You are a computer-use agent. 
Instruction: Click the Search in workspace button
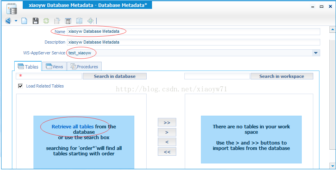pyautogui.click(x=282, y=76)
